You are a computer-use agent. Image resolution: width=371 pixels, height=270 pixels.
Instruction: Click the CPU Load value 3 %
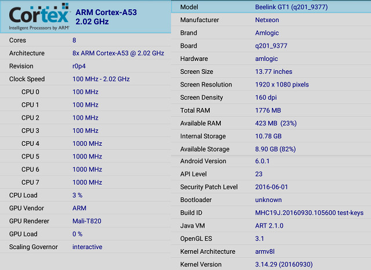click(77, 195)
